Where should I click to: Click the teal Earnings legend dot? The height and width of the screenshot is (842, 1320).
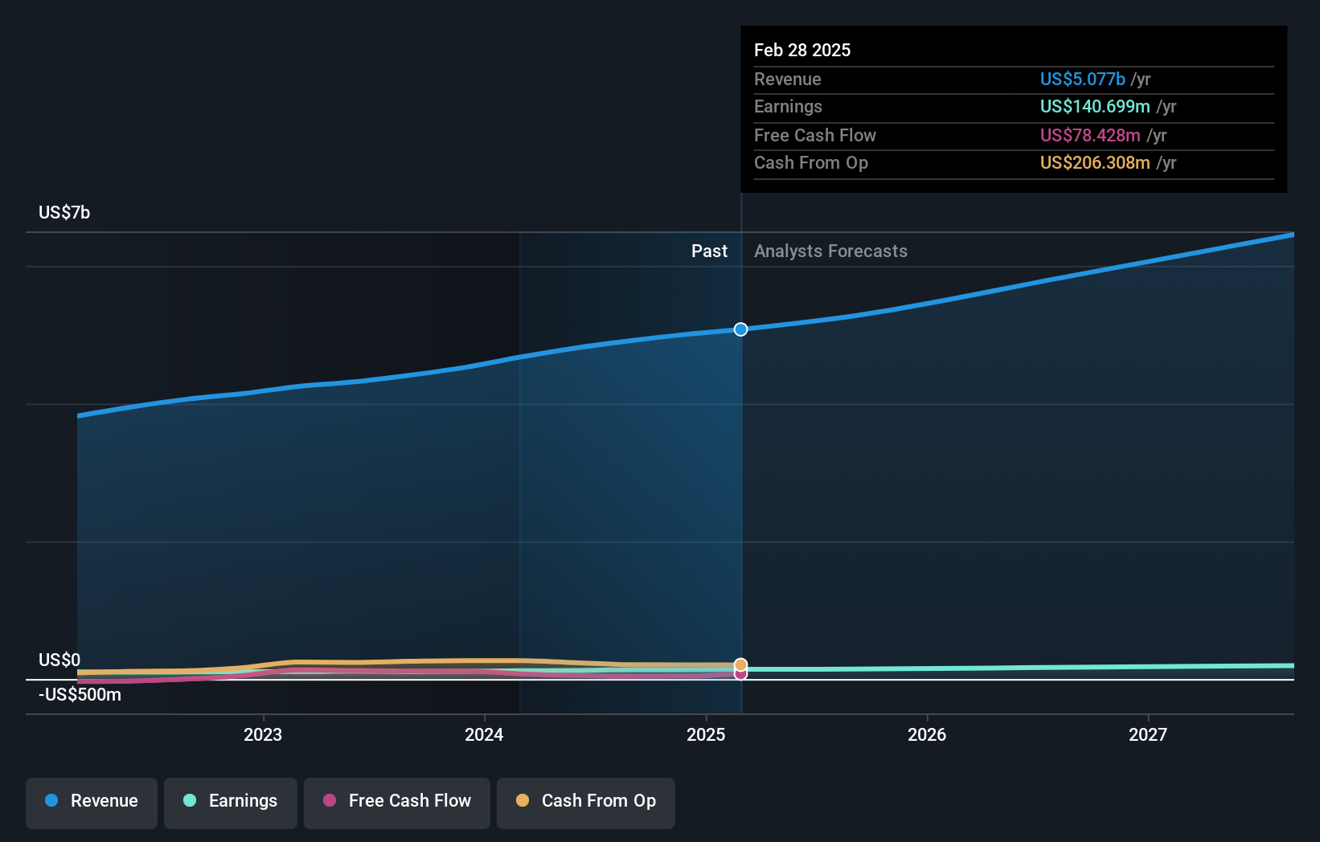tap(188, 801)
